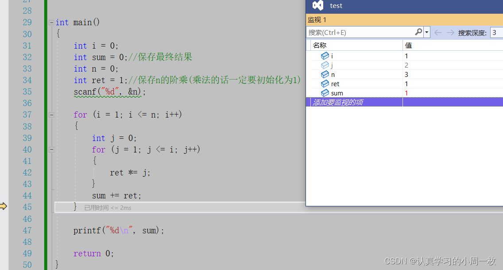Collapse the outer for loop at line 37
The width and height of the screenshot is (503, 270).
(51, 115)
